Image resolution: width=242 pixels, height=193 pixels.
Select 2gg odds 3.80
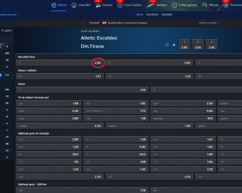coord(49,118)
